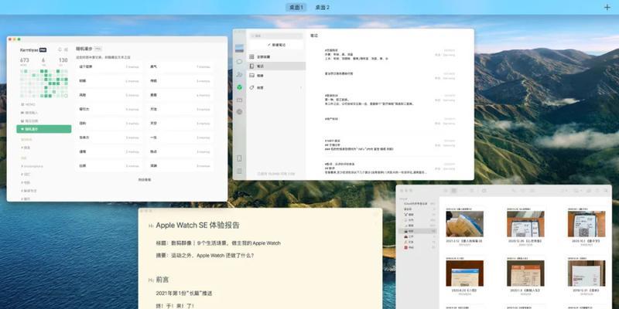Viewport: 619px width, 309px height.
Task: Click the flomo activity heatmap grid
Action: coord(44,83)
